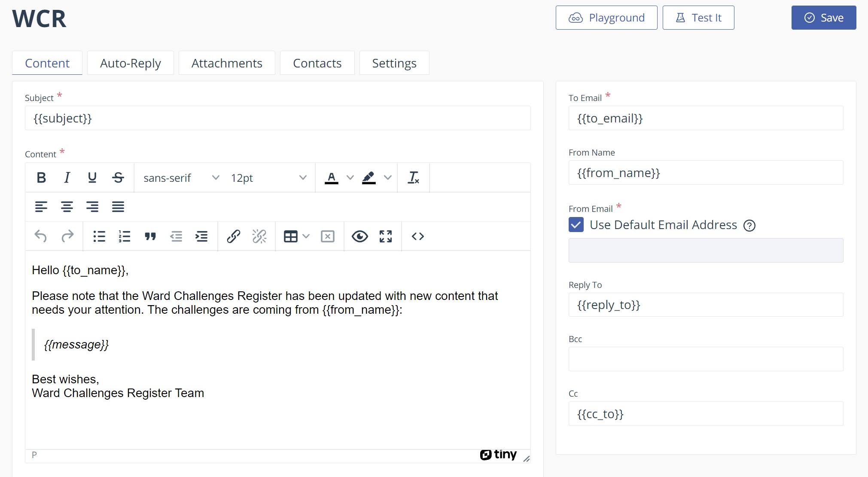The height and width of the screenshot is (477, 868).
Task: Apply strikethrough formatting
Action: tap(118, 177)
